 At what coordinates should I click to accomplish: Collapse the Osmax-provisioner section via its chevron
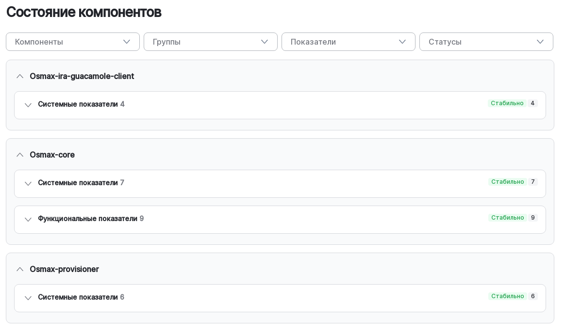point(20,269)
